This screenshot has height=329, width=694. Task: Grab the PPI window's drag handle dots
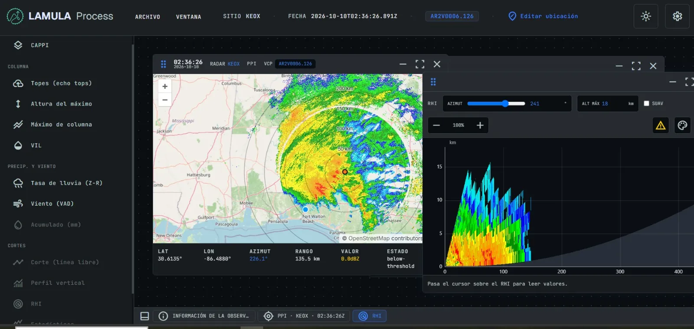coord(164,64)
